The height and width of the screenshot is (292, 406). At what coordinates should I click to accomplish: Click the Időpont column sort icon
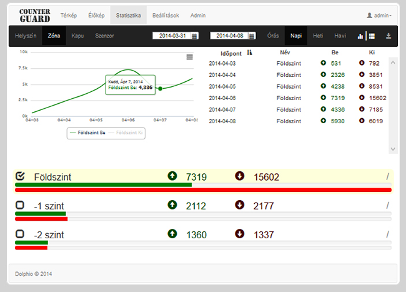pos(250,53)
